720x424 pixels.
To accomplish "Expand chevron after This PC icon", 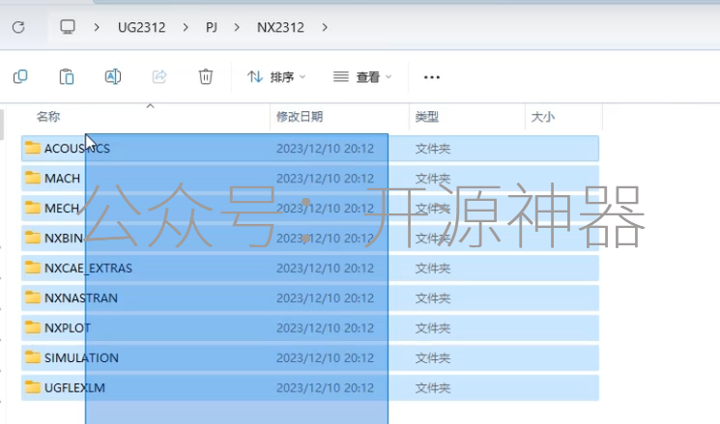I will [97, 28].
